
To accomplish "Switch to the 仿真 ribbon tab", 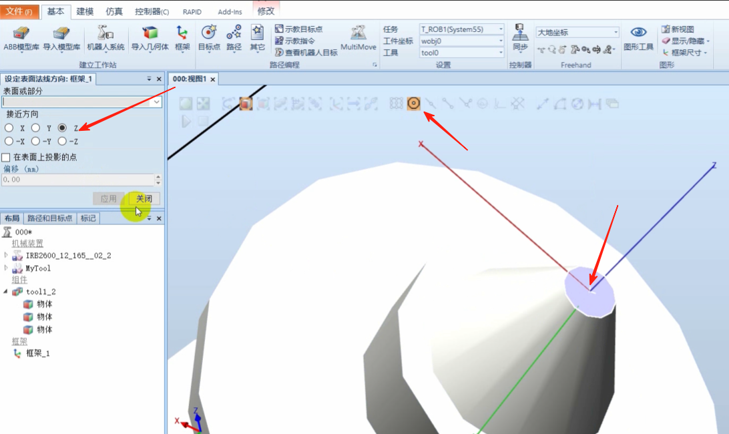I will point(114,11).
